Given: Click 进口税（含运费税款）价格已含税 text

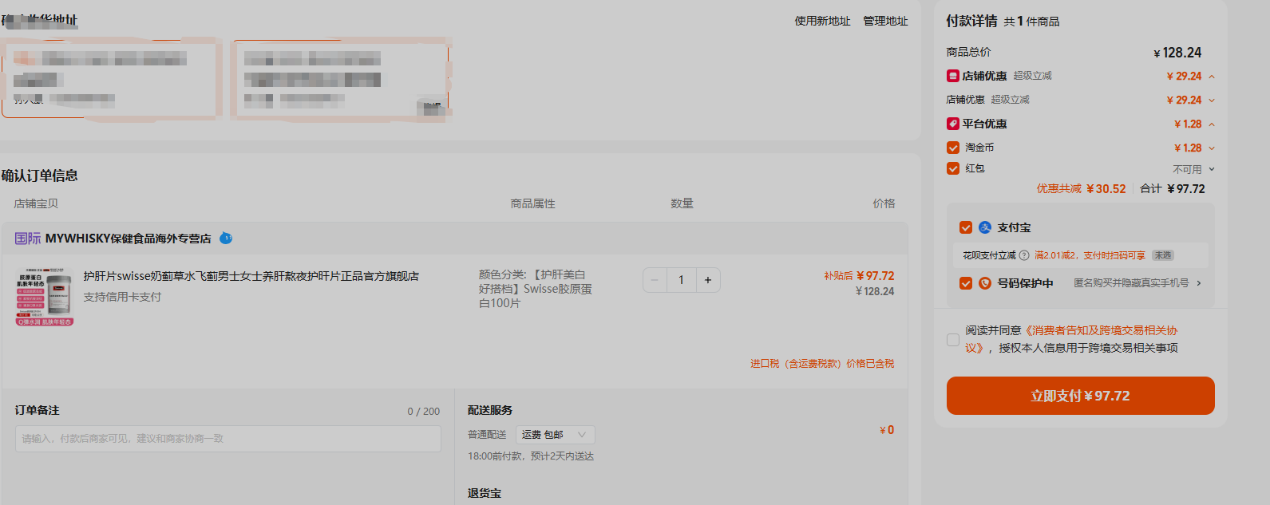Looking at the screenshot, I should click(822, 364).
